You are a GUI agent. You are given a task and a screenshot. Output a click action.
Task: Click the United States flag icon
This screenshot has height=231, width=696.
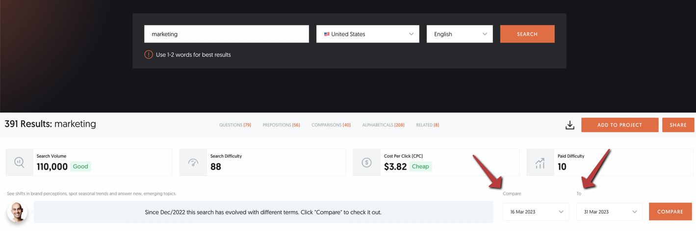tap(327, 34)
